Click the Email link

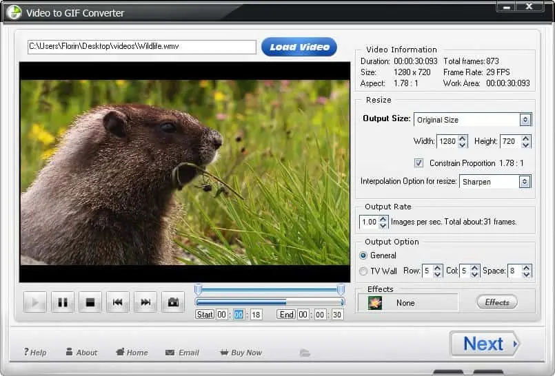[182, 353]
